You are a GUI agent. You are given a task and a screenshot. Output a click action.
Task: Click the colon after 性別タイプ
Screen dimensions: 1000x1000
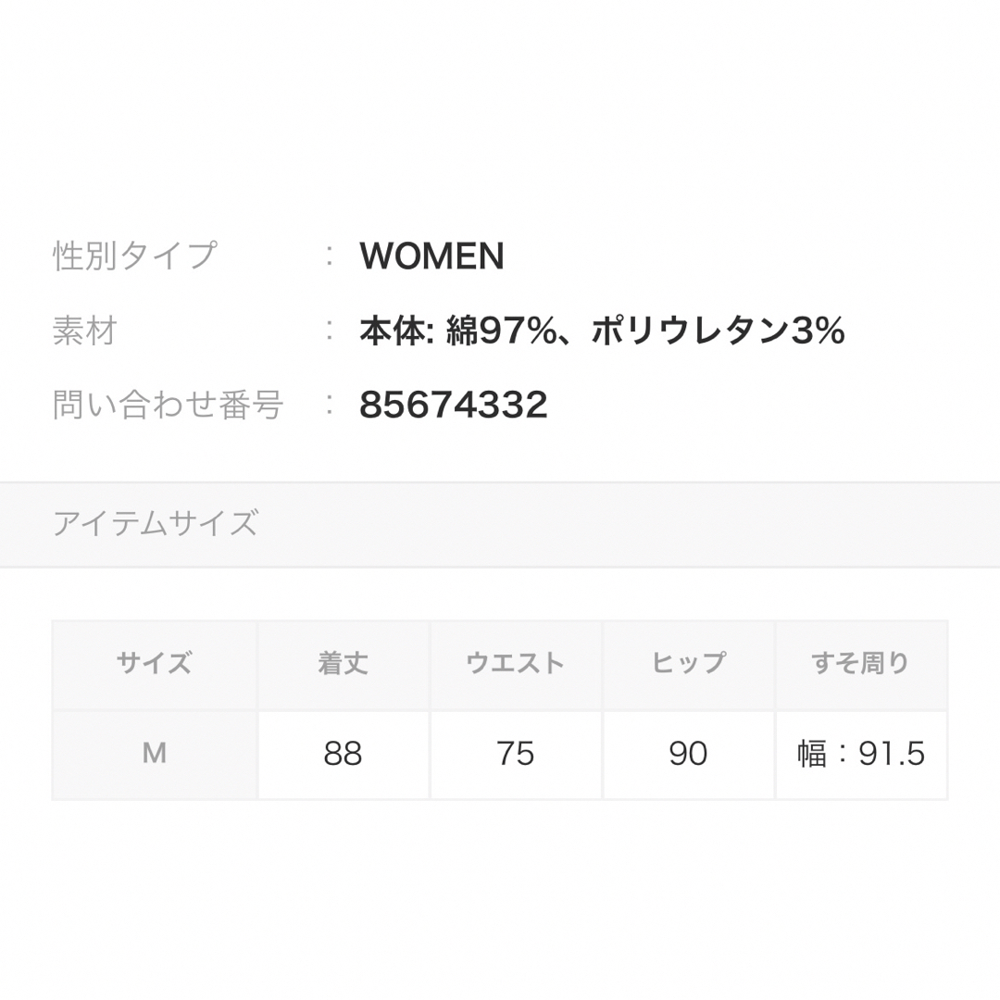[x=329, y=256]
